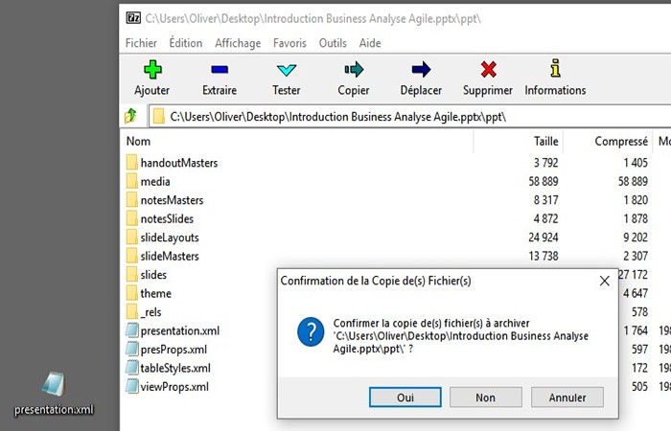Open the Informations toolbar icon
The height and width of the screenshot is (431, 671).
pos(555,68)
